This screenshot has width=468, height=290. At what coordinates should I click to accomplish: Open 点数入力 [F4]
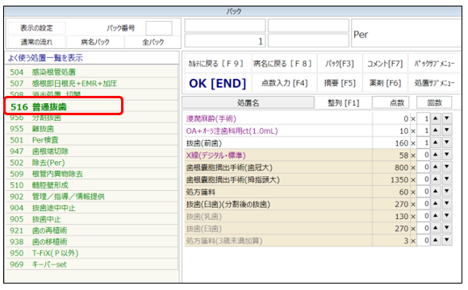tap(285, 83)
